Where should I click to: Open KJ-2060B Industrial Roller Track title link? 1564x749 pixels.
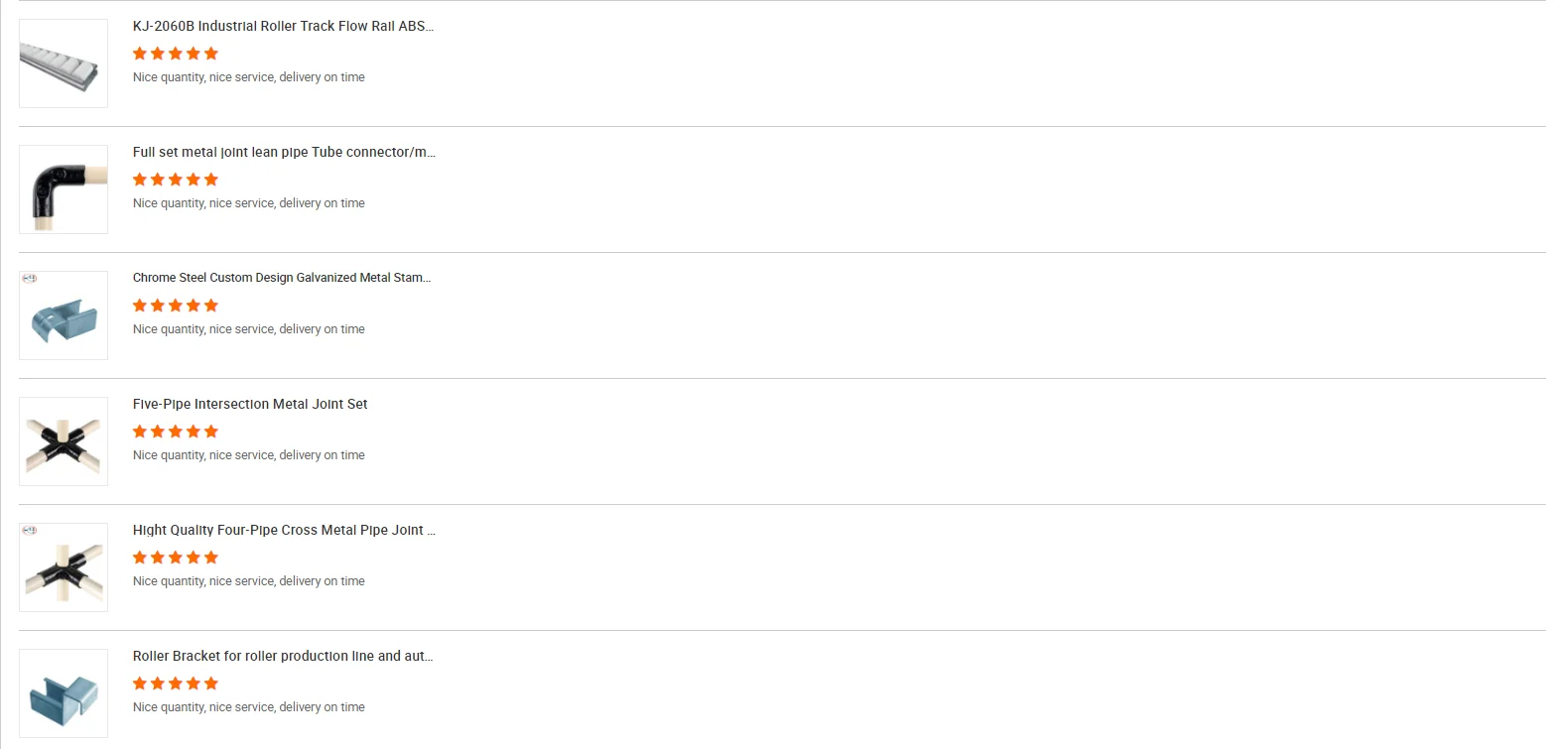pyautogui.click(x=283, y=27)
